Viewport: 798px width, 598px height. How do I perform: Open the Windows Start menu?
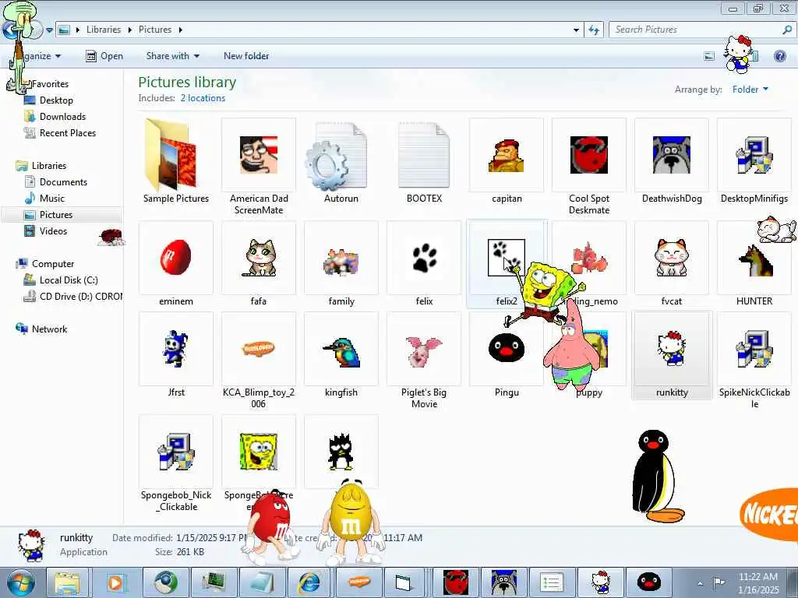coord(20,582)
